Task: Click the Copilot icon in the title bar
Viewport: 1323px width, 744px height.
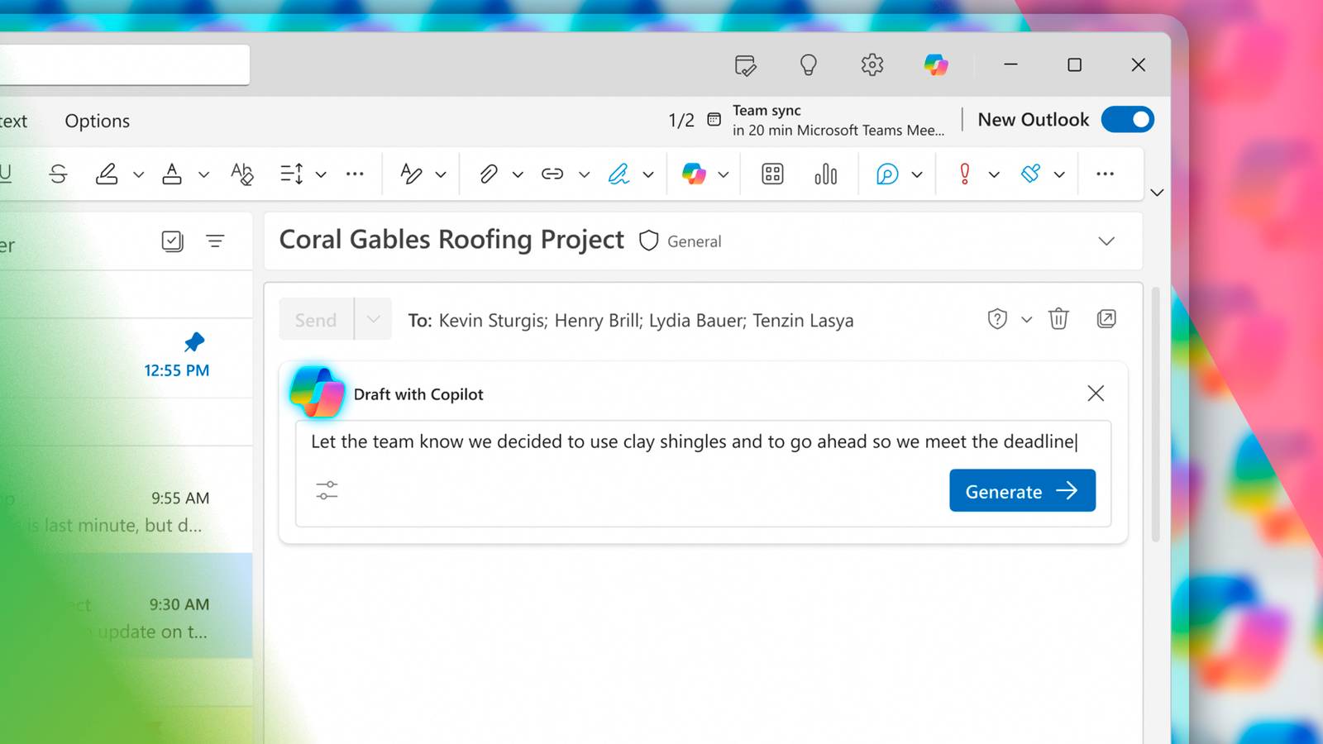Action: 935,64
